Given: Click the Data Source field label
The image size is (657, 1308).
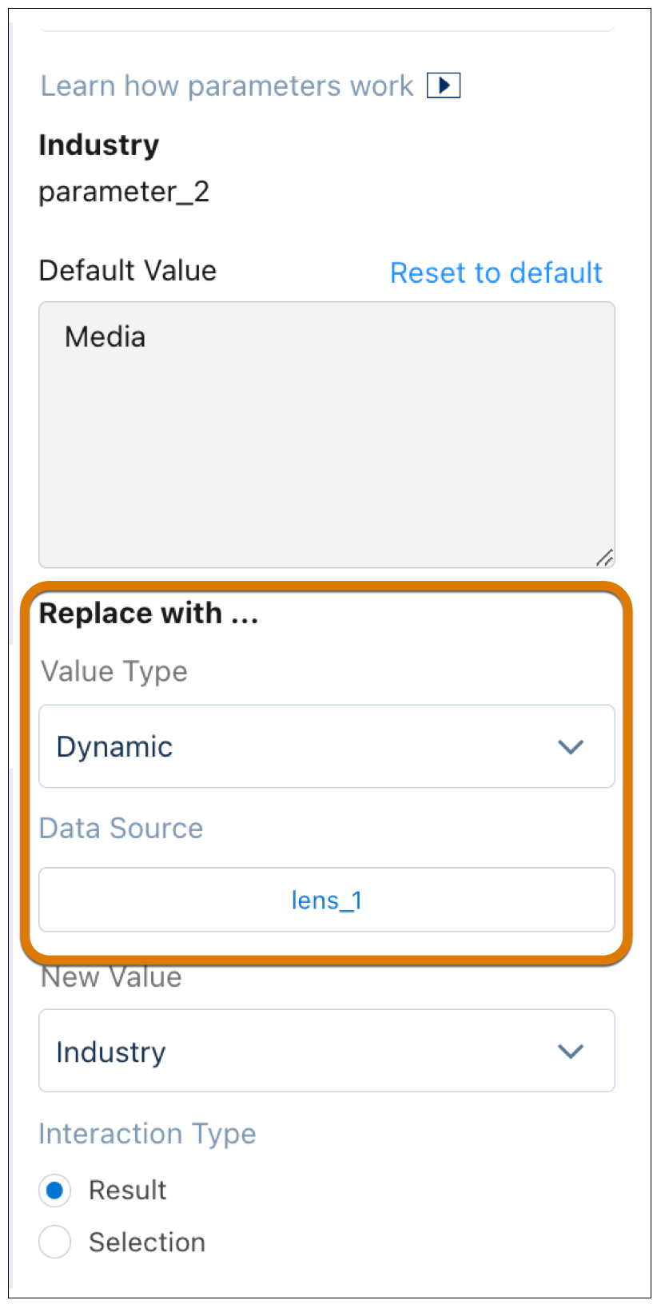Looking at the screenshot, I should point(121,829).
